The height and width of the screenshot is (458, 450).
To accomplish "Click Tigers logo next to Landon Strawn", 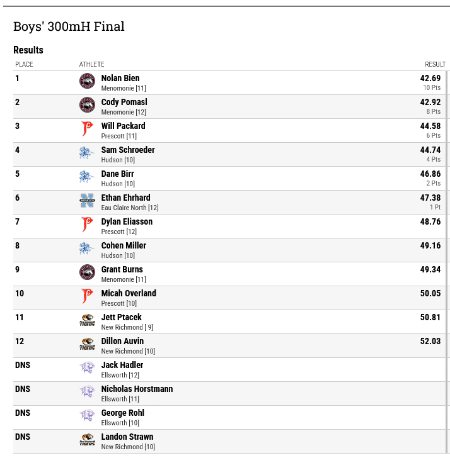I will pos(87,439).
